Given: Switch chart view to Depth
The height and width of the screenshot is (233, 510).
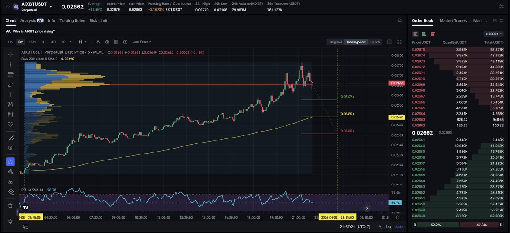Looking at the screenshot, I should [x=375, y=42].
